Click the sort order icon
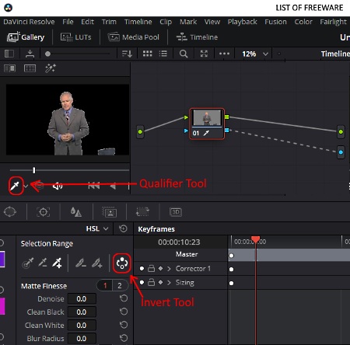This screenshot has height=345, width=350. coord(127,54)
